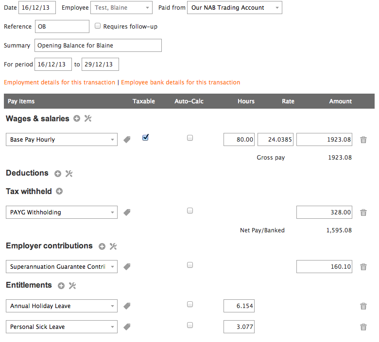Enable Auto-Calc for Annual Holiday Leave

click(x=190, y=304)
